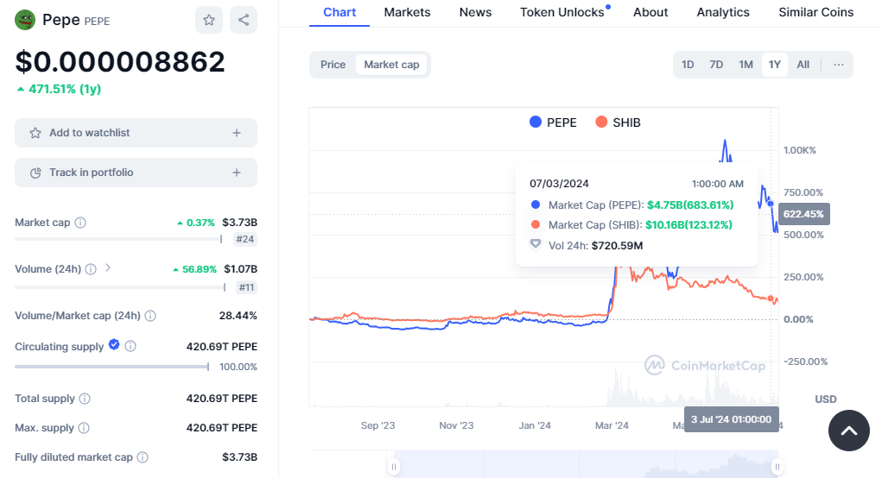Open the chart more options ellipsis

point(839,65)
